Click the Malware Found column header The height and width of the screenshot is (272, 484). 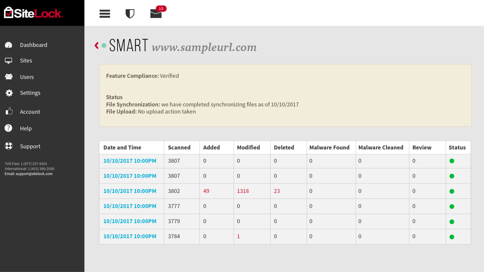click(329, 148)
